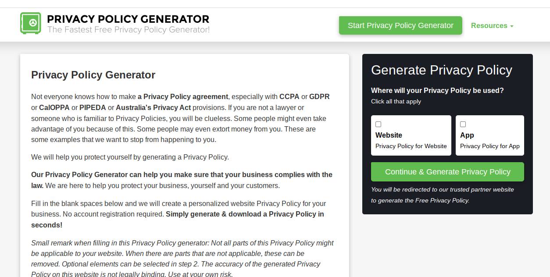This screenshot has width=550, height=277.
Task: Click the green safe logo icon
Action: [x=30, y=23]
